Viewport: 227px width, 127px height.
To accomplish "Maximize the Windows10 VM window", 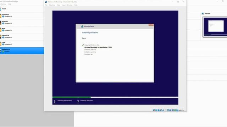I will pyautogui.click(x=178, y=2).
